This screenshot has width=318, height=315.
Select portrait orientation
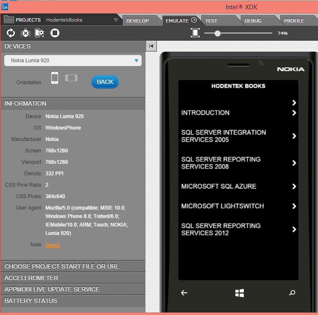click(x=55, y=78)
